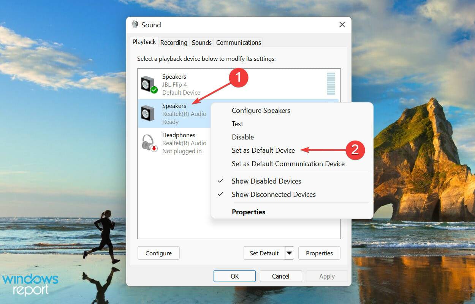Click the JBL Flip 4 speaker icon
Image resolution: width=475 pixels, height=304 pixels.
148,83
